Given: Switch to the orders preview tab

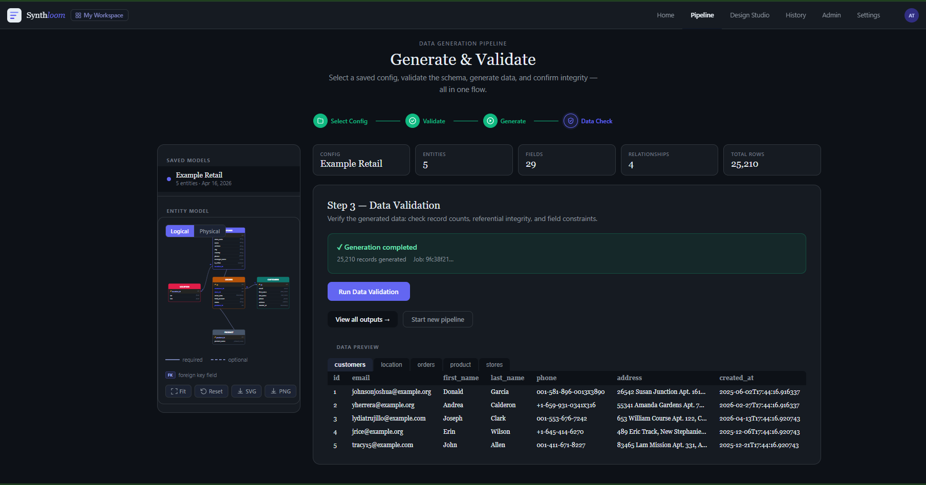Looking at the screenshot, I should click(x=426, y=365).
